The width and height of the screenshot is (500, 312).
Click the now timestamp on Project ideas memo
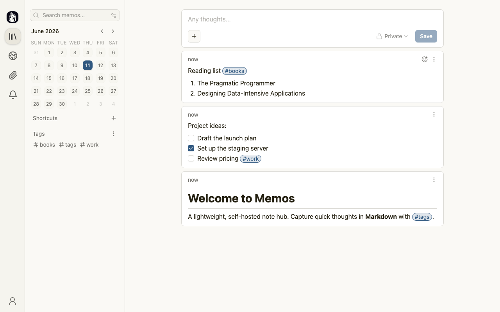[x=193, y=115]
